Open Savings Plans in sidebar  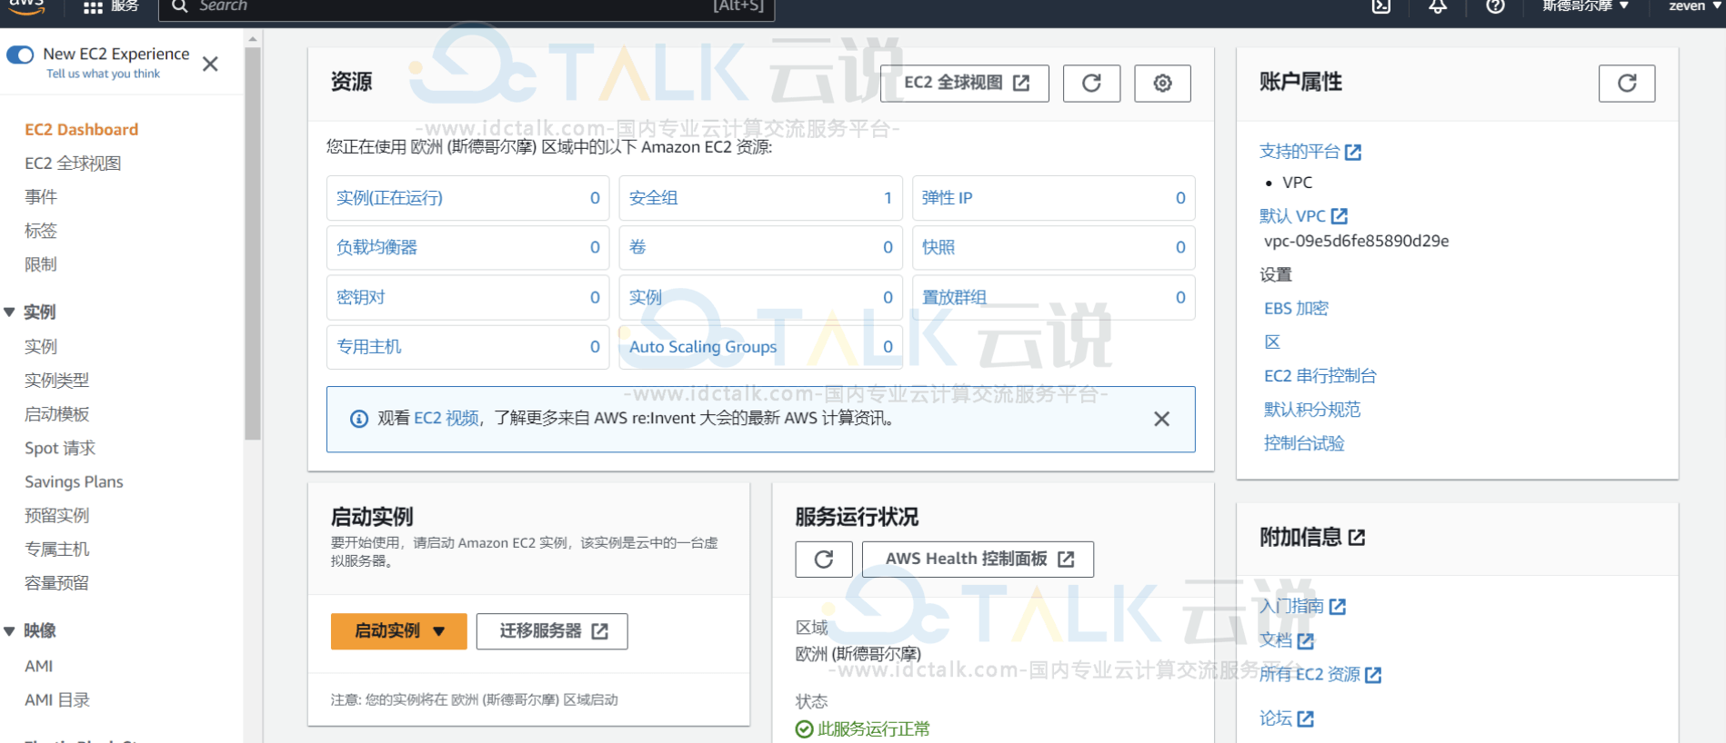[74, 481]
